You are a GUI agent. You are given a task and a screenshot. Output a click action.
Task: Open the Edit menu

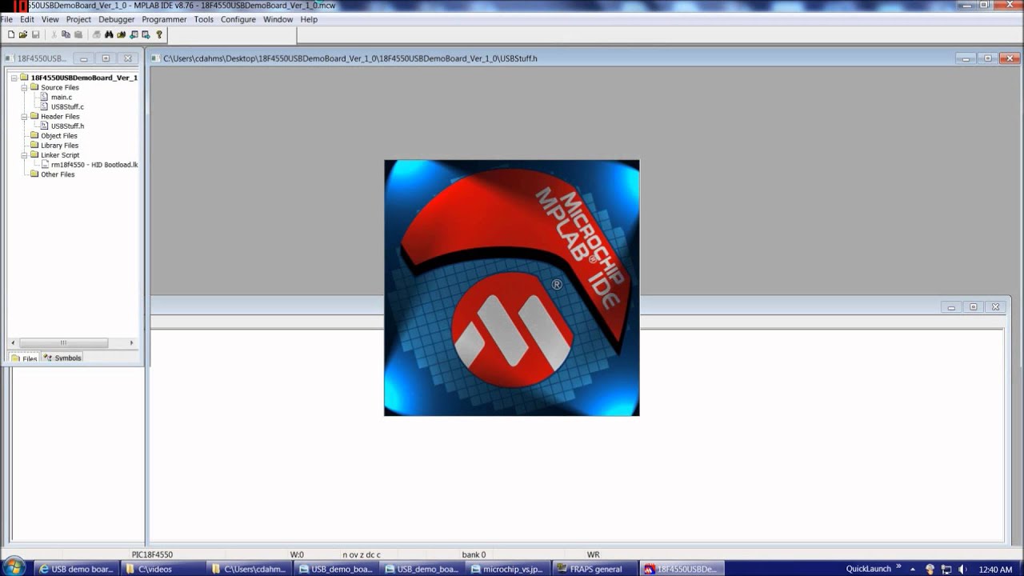click(x=26, y=19)
